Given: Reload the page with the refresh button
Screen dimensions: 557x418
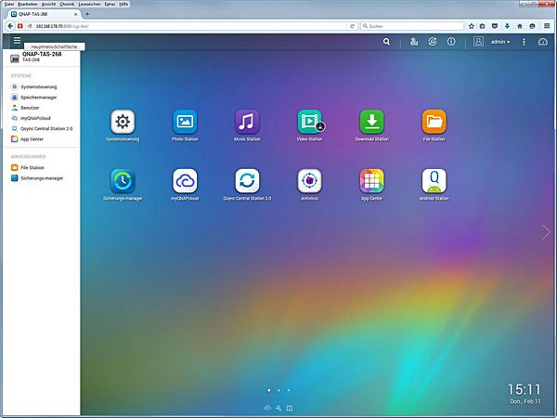Looking at the screenshot, I should [x=352, y=26].
